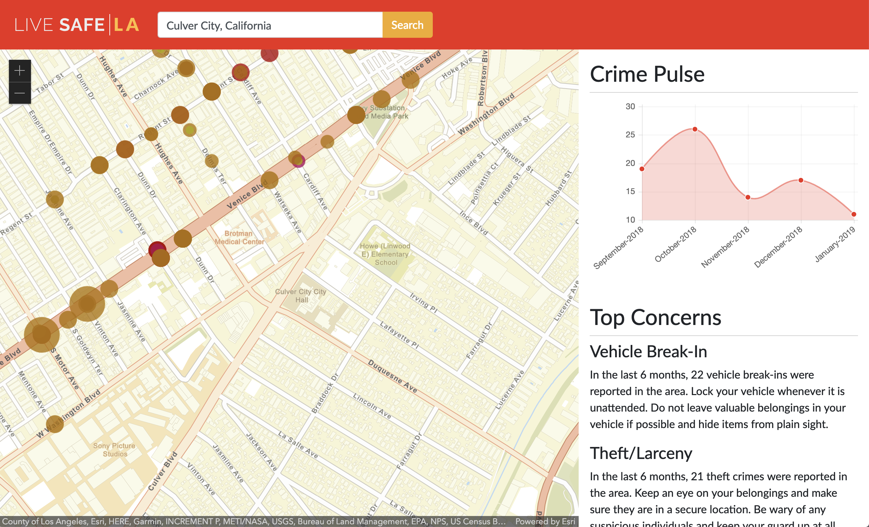The width and height of the screenshot is (869, 527).
Task: Click the map zoom out minus button
Action: [20, 93]
